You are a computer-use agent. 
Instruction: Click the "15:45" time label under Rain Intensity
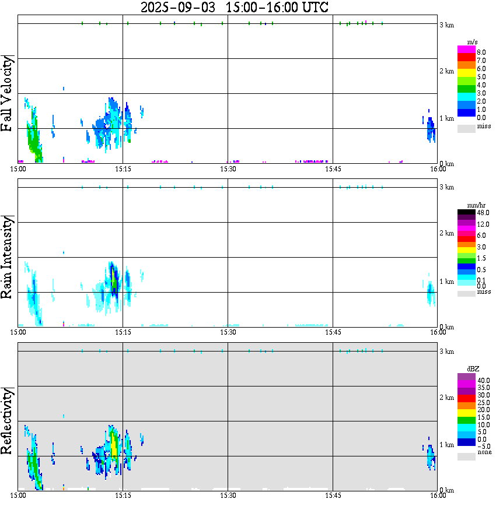pos(333,332)
